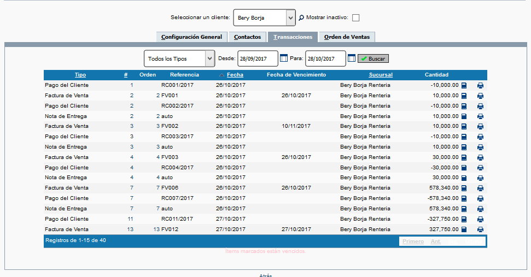Click the Desde date input field
Screen dimensions: 531x277
click(257, 58)
